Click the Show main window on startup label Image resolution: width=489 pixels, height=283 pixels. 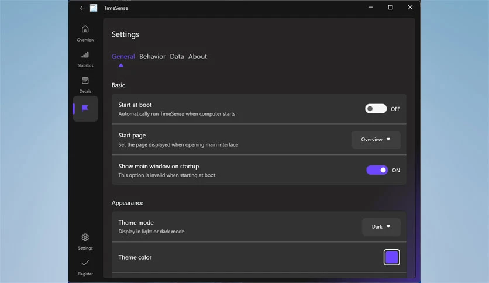pos(159,167)
